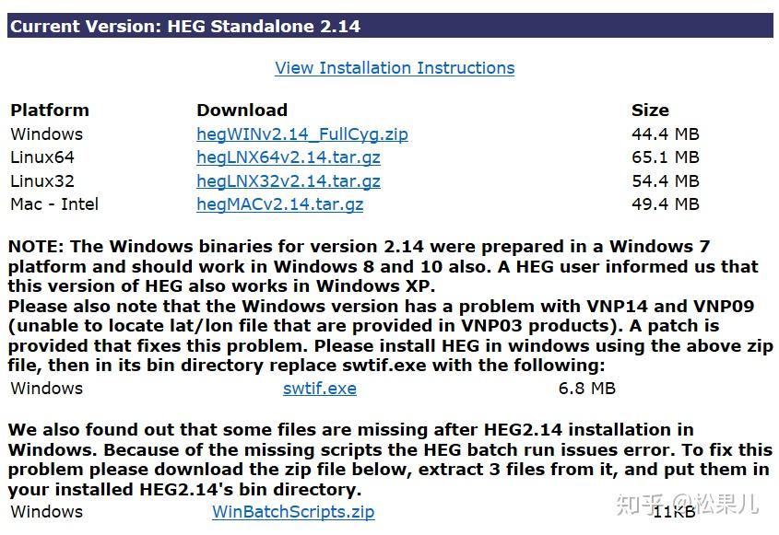
Task: Click the Mac - Intel platform label
Action: click(x=54, y=204)
